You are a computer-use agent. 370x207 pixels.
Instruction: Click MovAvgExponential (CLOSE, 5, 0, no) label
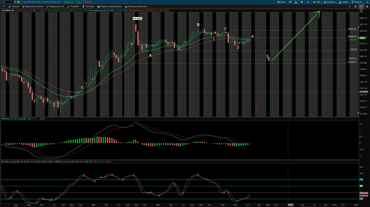coord(106,10)
